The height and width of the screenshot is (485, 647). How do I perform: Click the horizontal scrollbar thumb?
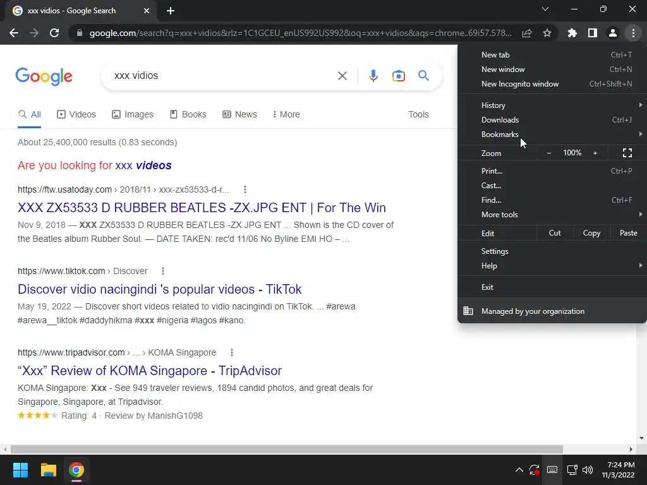pos(286,449)
